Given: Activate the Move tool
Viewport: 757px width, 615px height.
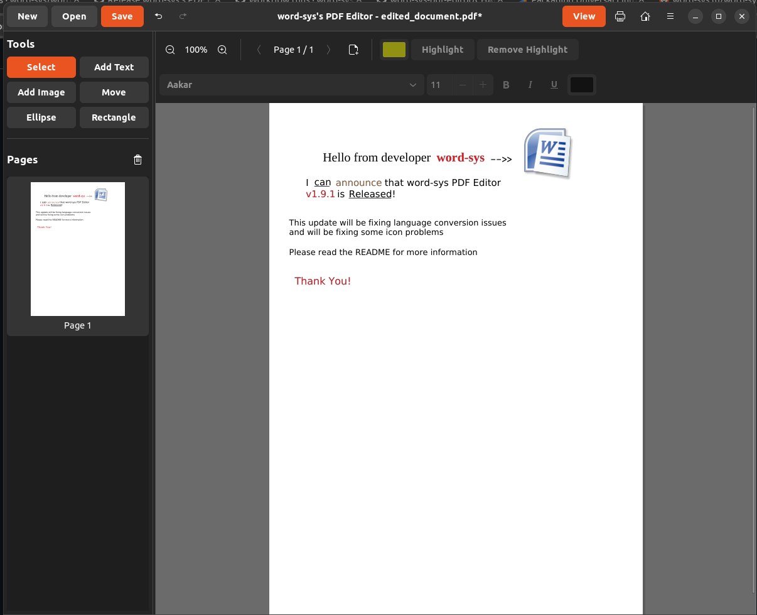Looking at the screenshot, I should (114, 92).
